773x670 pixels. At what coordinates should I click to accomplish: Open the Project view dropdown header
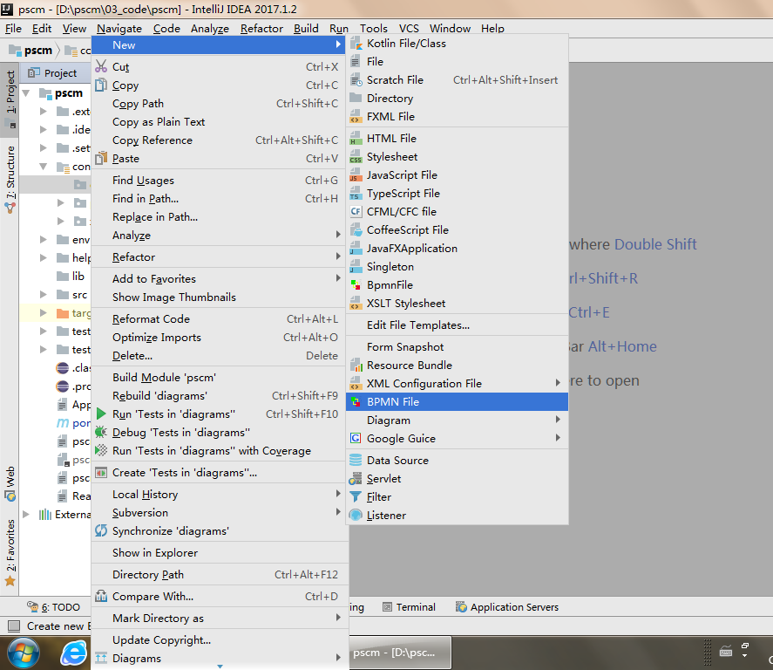(53, 73)
